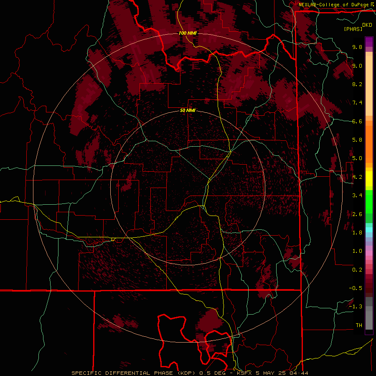376x376 pixels.
Task: Click the 5.0 scale value
Action: 357,158
